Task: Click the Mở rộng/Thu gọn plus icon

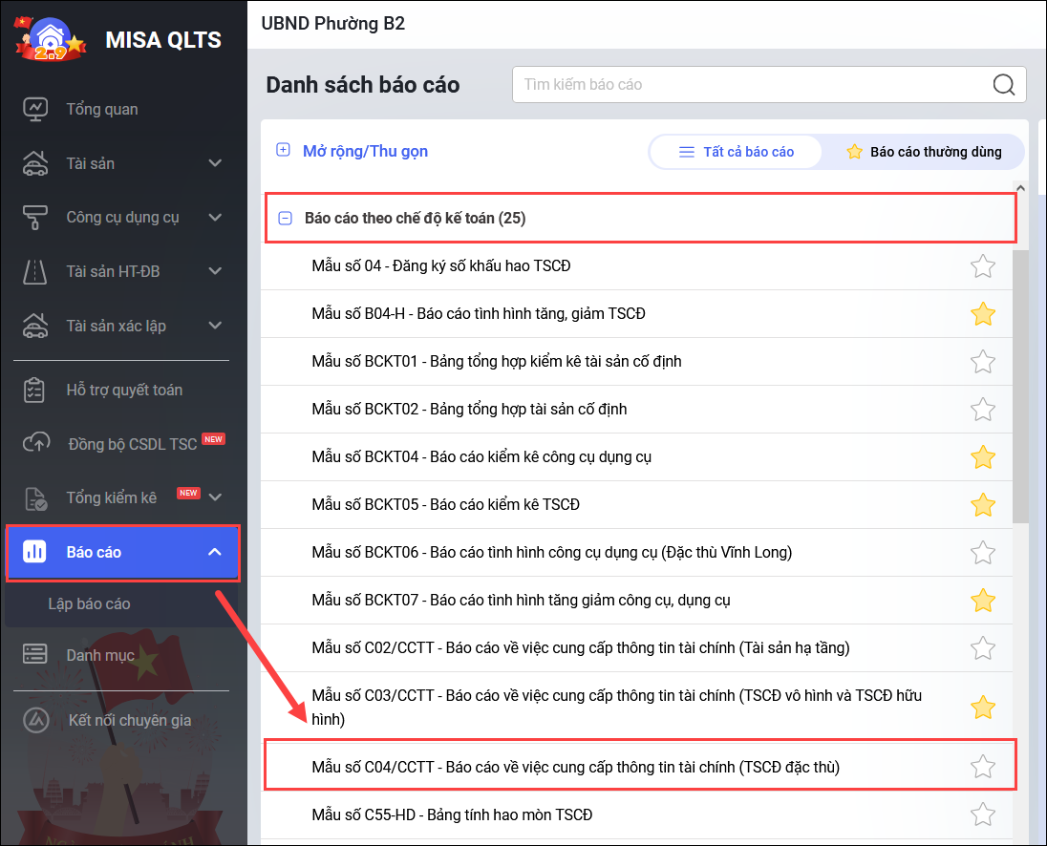Action: [x=283, y=150]
